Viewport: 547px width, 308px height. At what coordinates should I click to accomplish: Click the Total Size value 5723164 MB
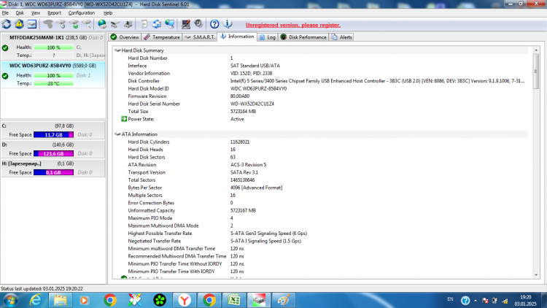click(x=243, y=112)
